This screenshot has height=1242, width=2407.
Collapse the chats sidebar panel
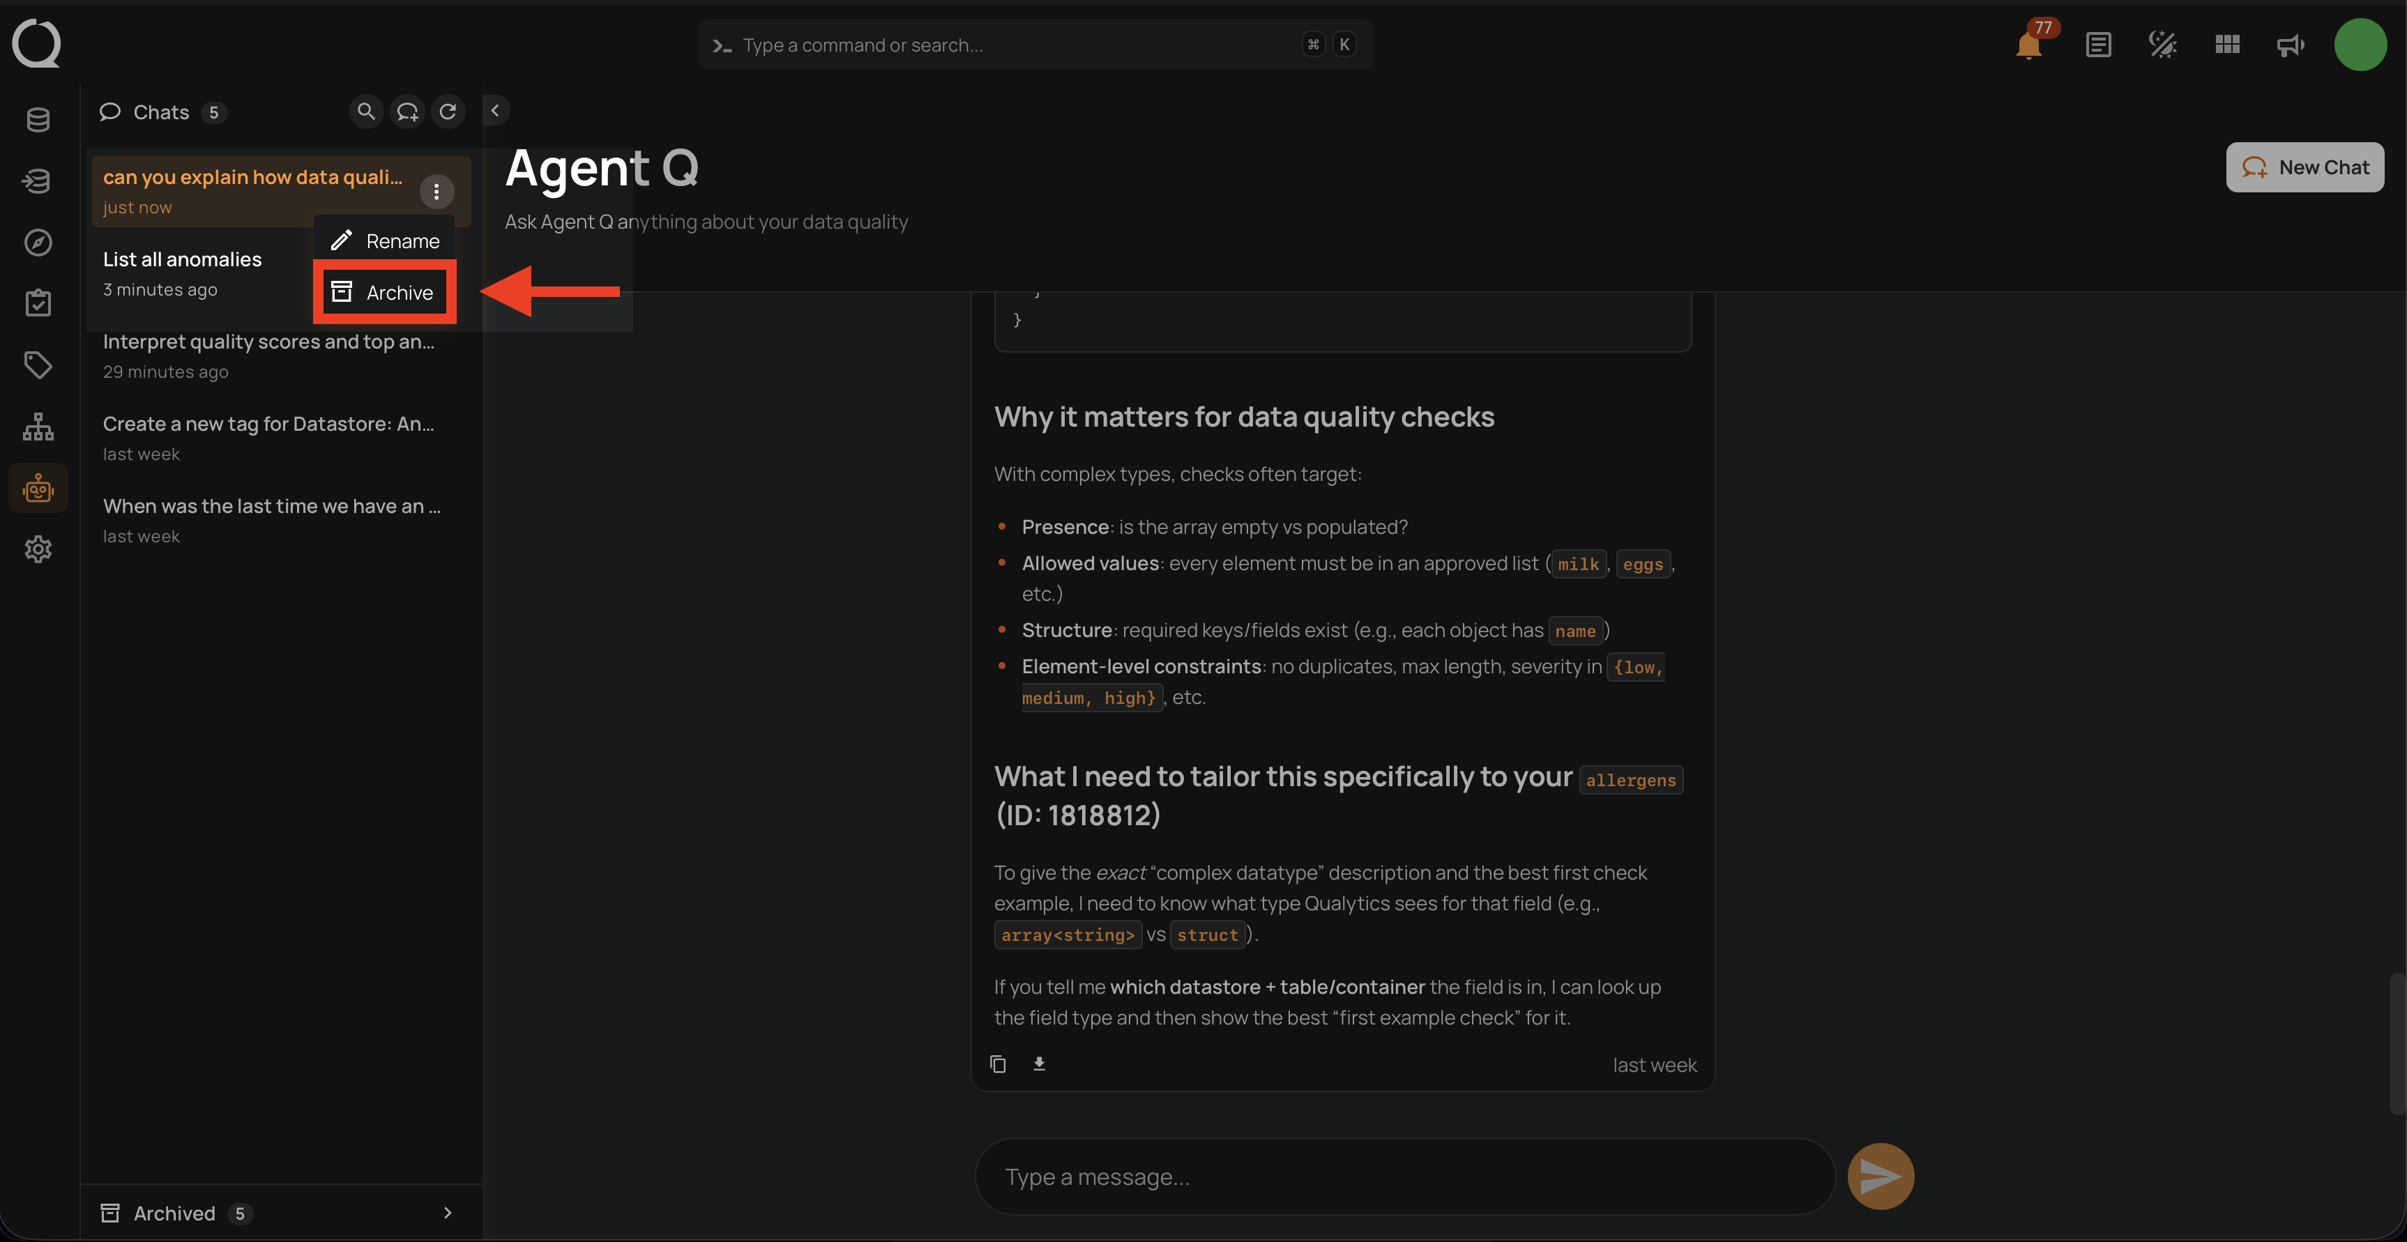(x=495, y=110)
